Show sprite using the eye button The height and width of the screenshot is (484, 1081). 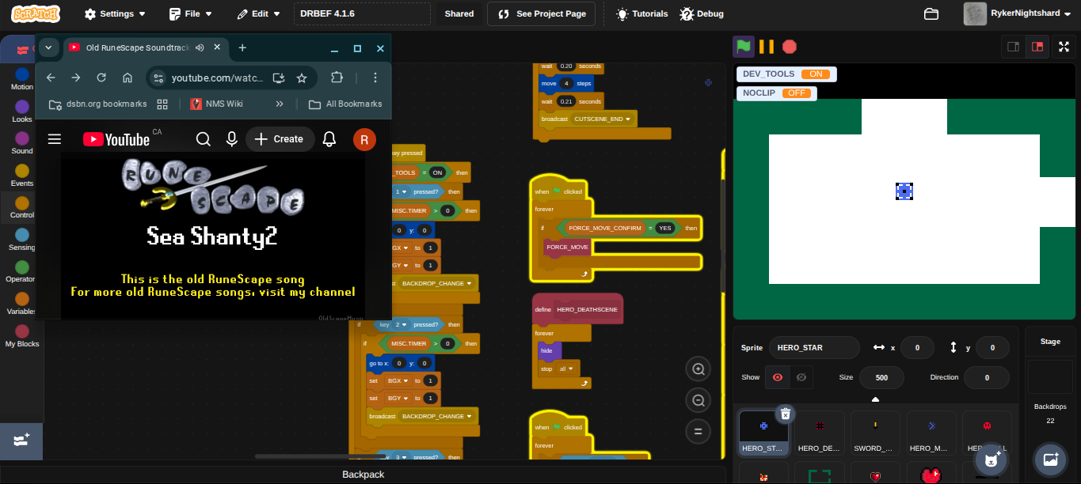pos(777,377)
